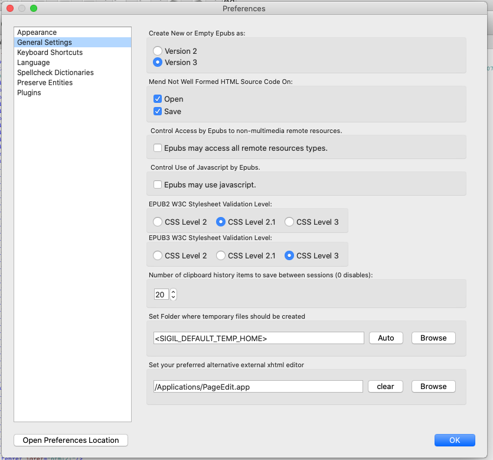Uncheck the Open mend checkbox
Image resolution: width=493 pixels, height=460 pixels.
coord(158,99)
